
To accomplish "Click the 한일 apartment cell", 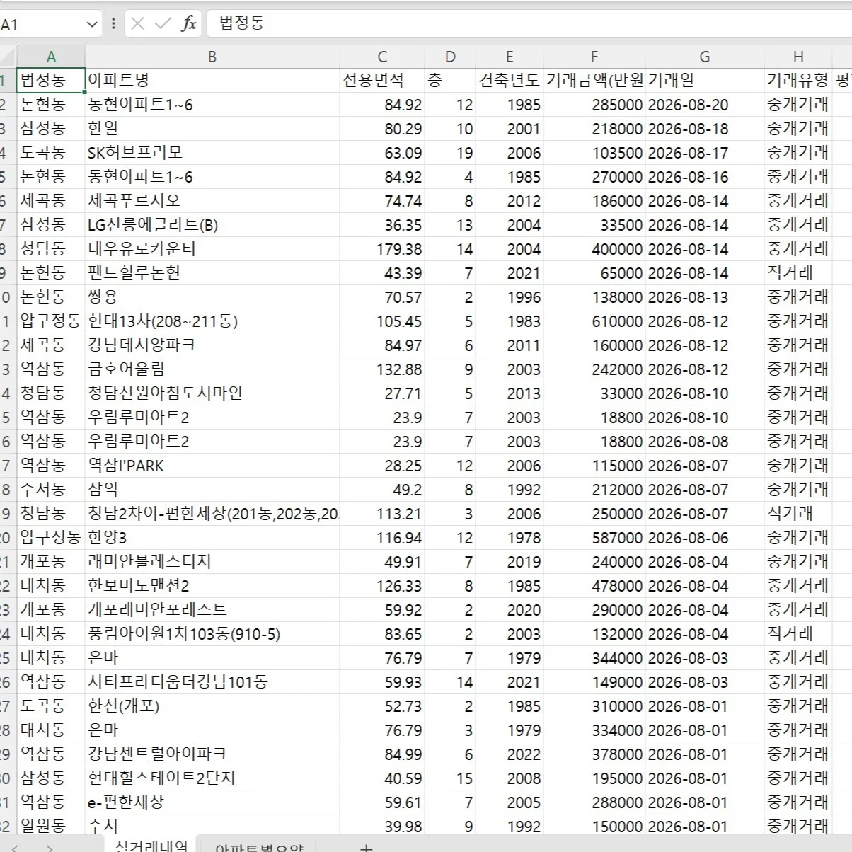I will pos(212,129).
